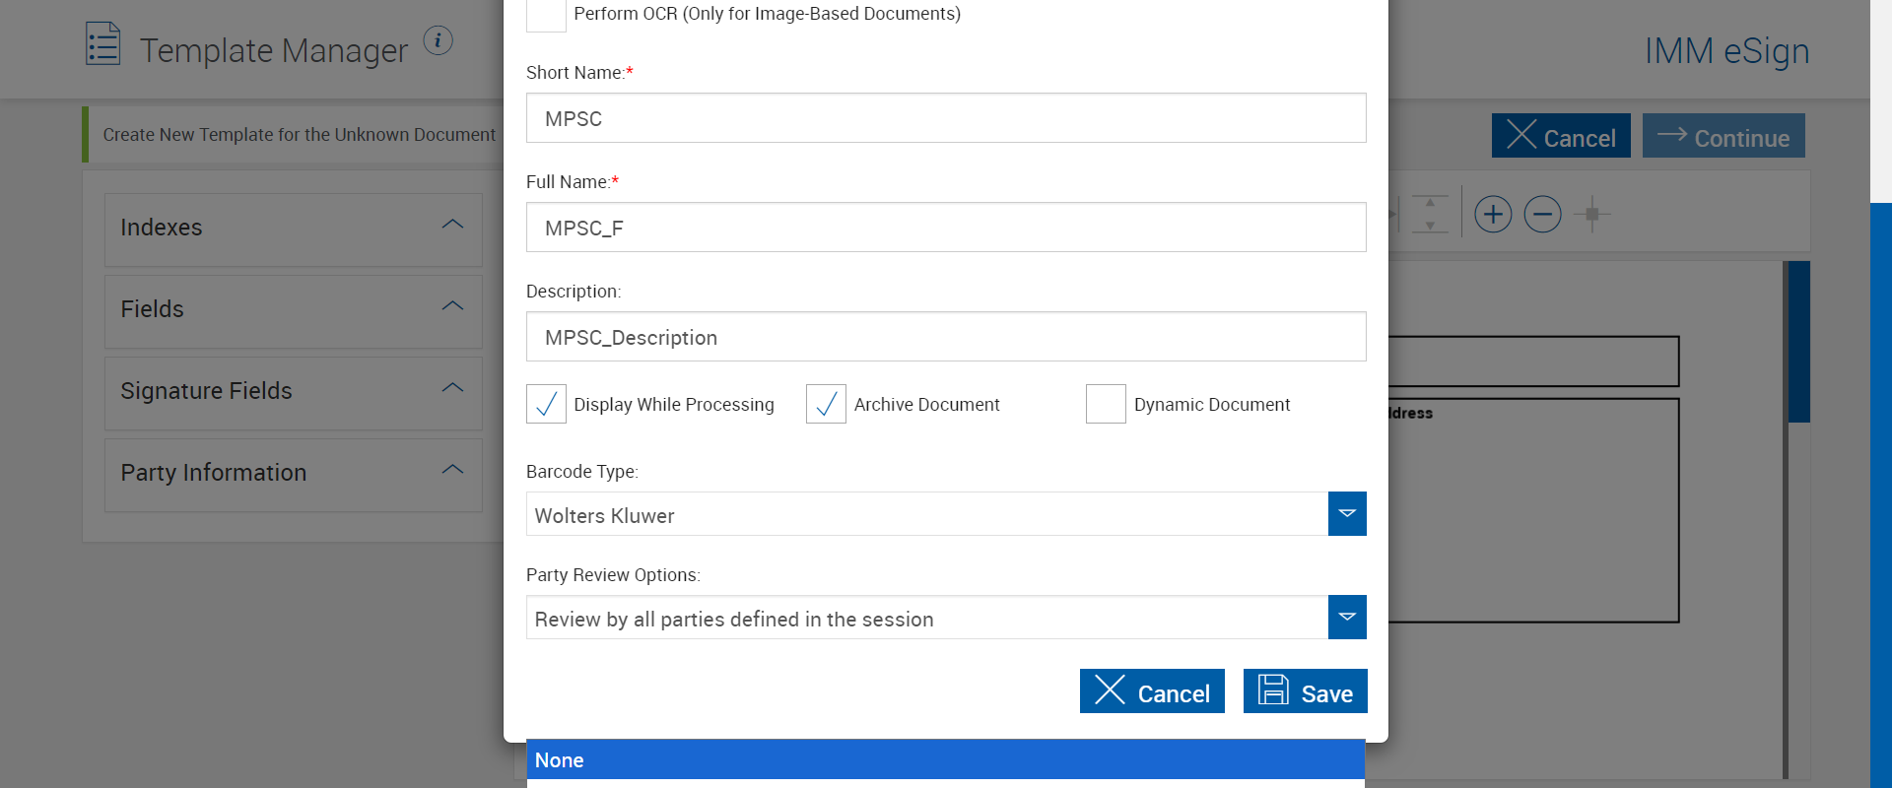Image resolution: width=1892 pixels, height=788 pixels.
Task: Click the zoom in plus icon
Action: coord(1493,214)
